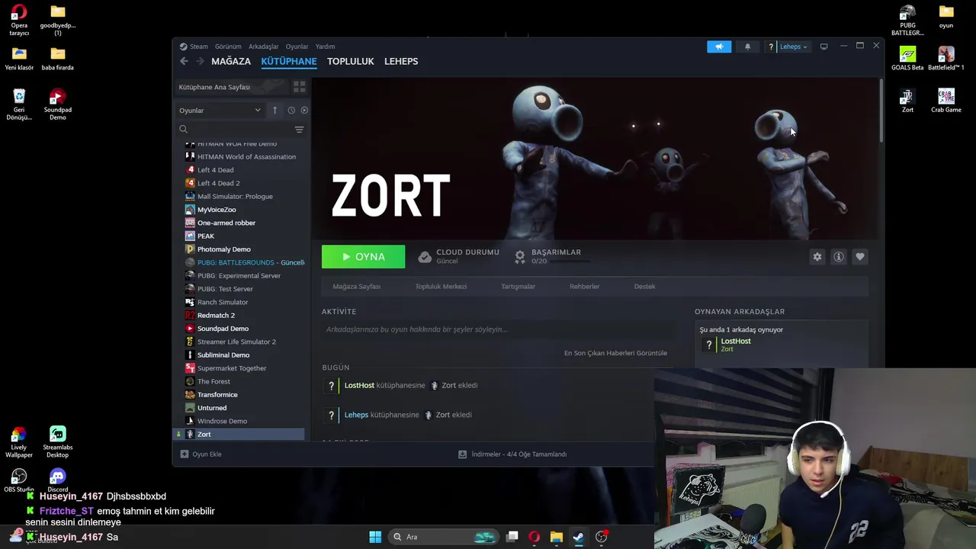
Task: Go forward with the right arrow
Action: point(200,61)
